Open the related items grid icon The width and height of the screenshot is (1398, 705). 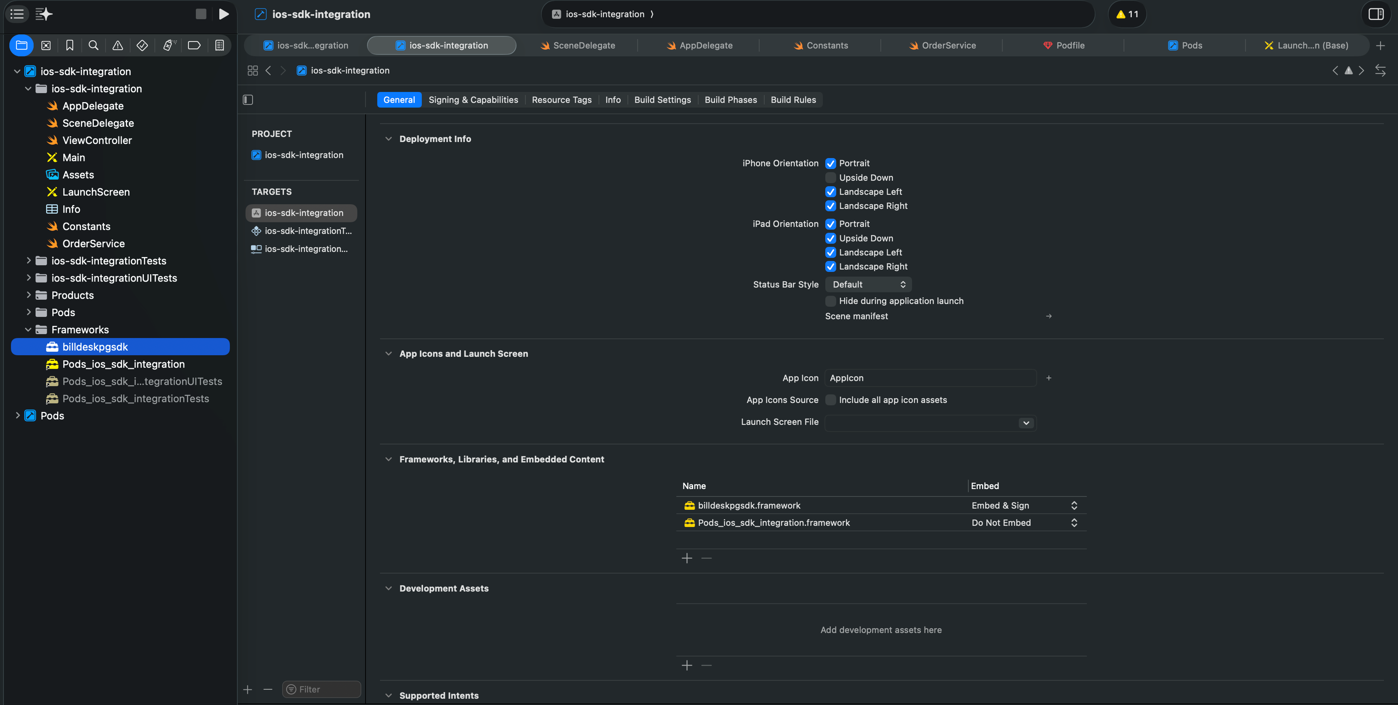pos(252,71)
